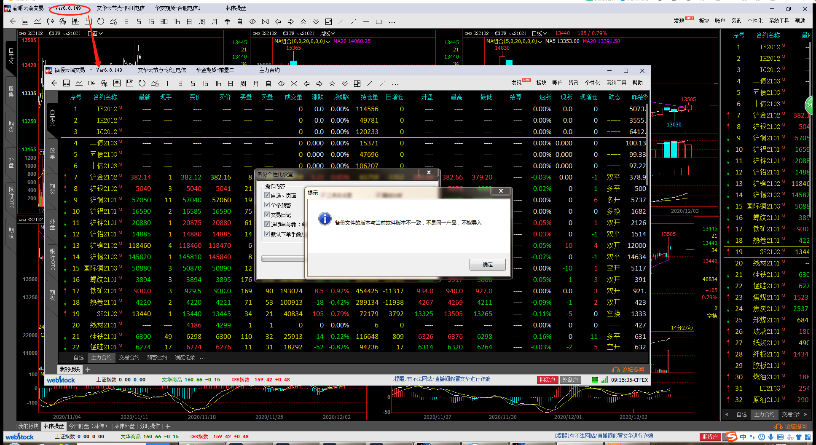Select the weekly 周 period in the front toolbar
The height and width of the screenshot is (445, 816).
243,83
